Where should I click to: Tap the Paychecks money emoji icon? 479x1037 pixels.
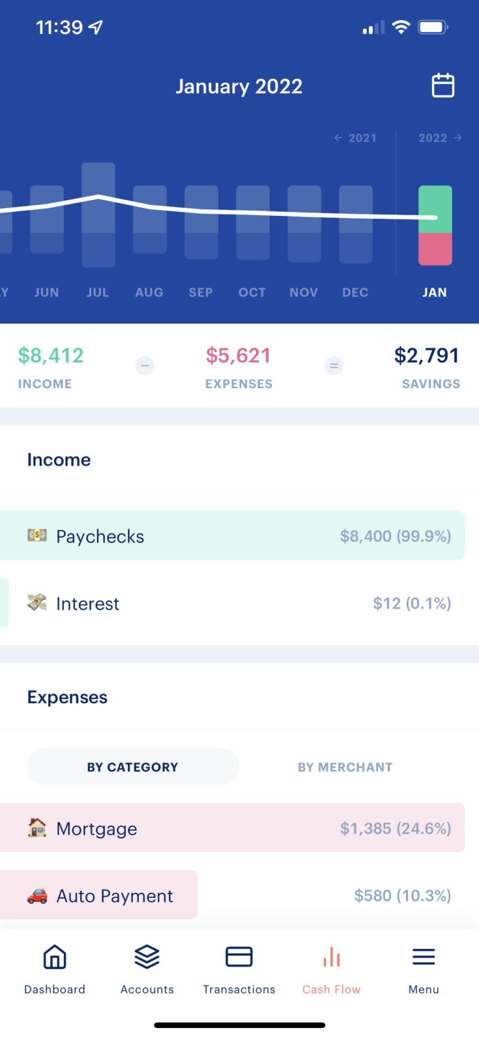tap(37, 535)
